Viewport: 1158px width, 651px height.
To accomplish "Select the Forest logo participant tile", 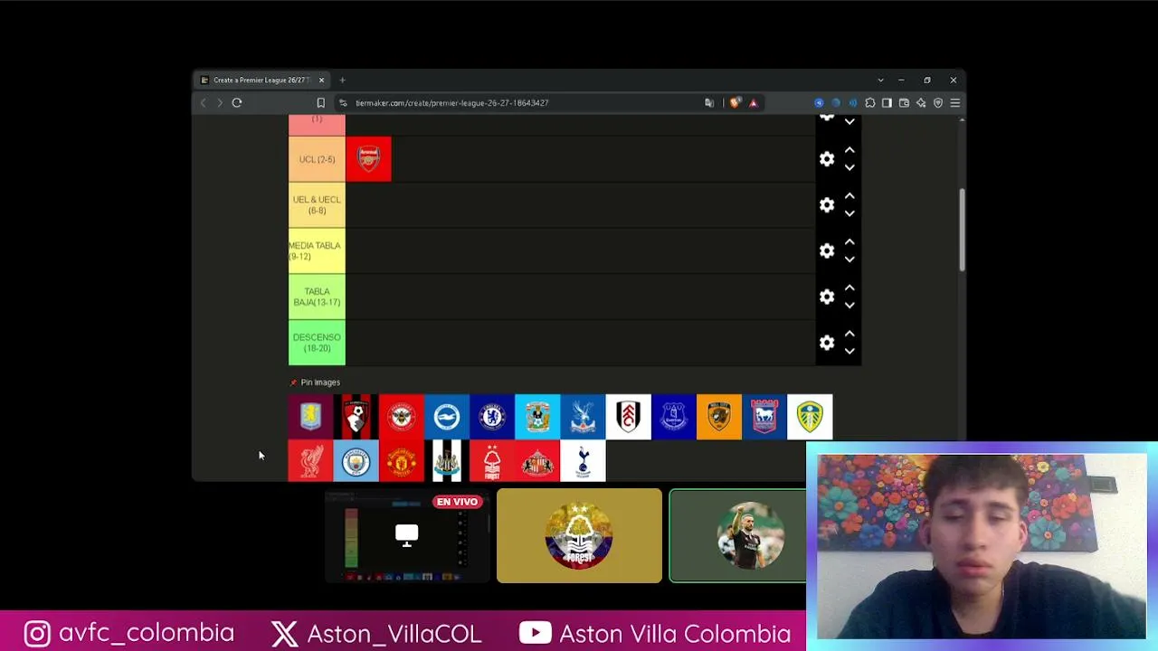I will 579,535.
